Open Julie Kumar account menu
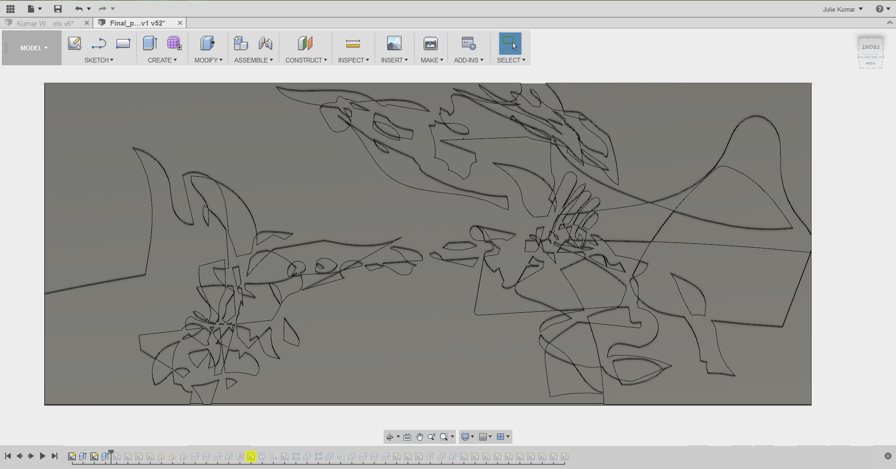896x469 pixels. click(843, 9)
